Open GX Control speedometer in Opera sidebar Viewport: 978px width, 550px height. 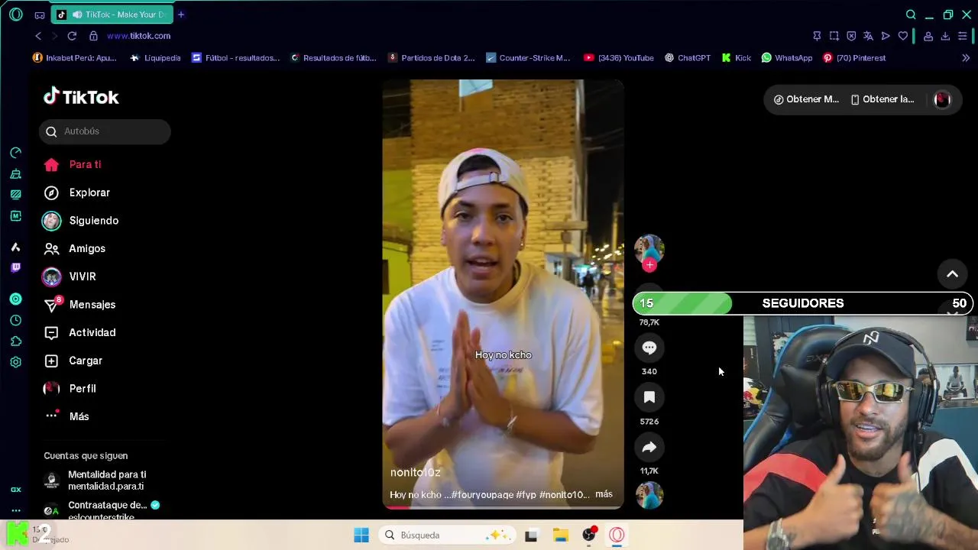click(x=15, y=153)
